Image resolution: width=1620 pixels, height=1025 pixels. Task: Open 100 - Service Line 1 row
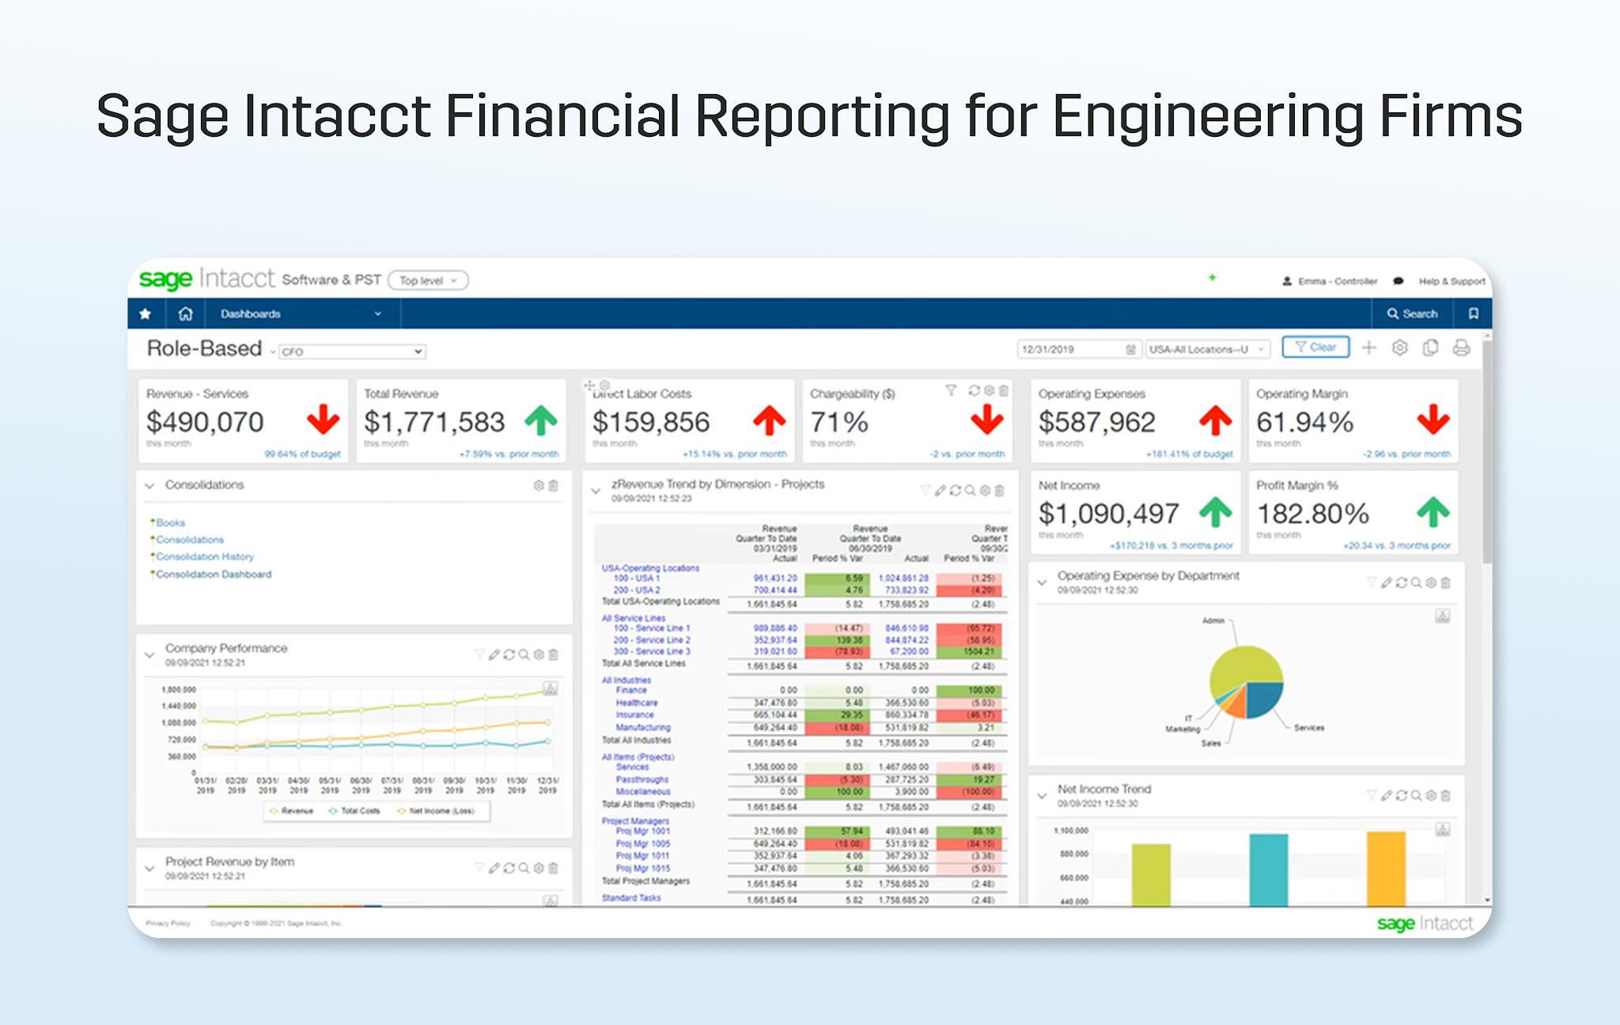(652, 628)
